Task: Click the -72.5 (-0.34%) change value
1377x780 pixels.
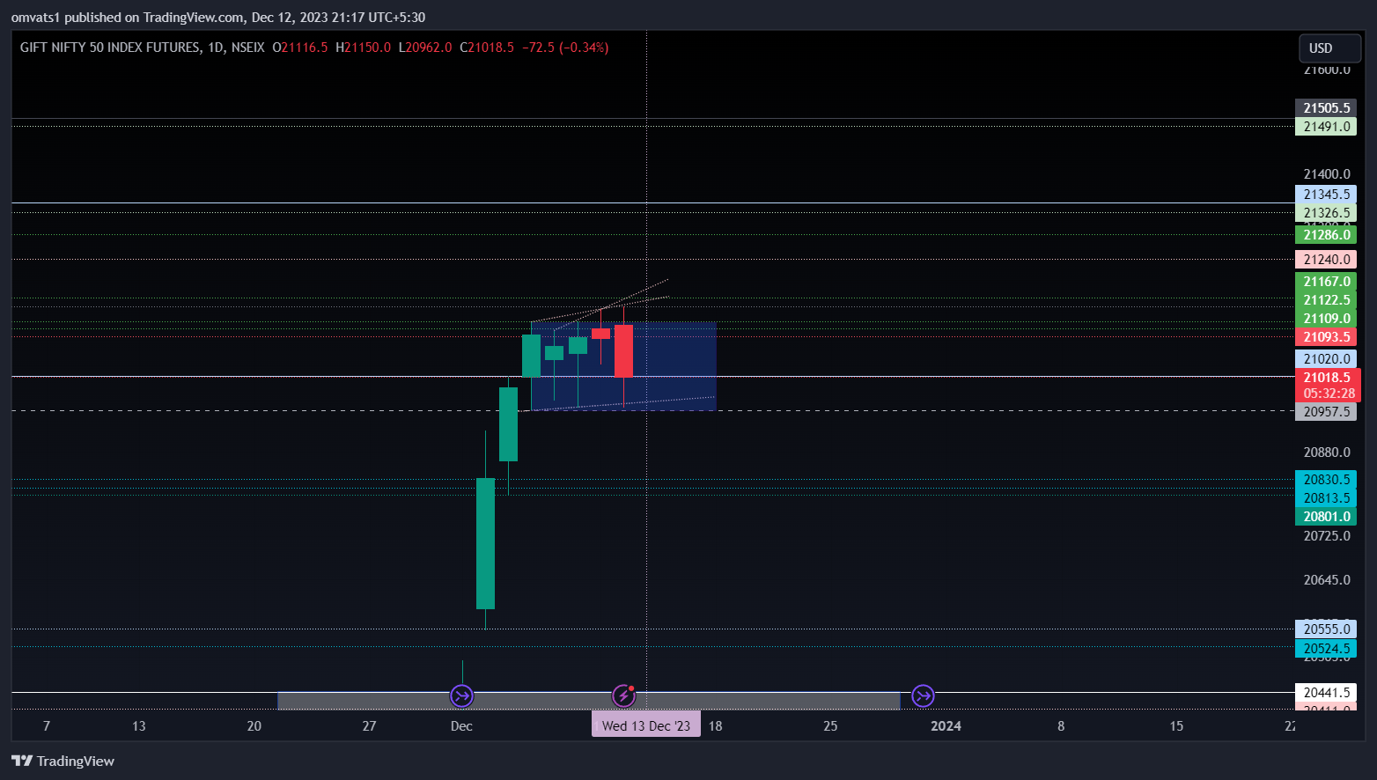Action: tap(565, 48)
